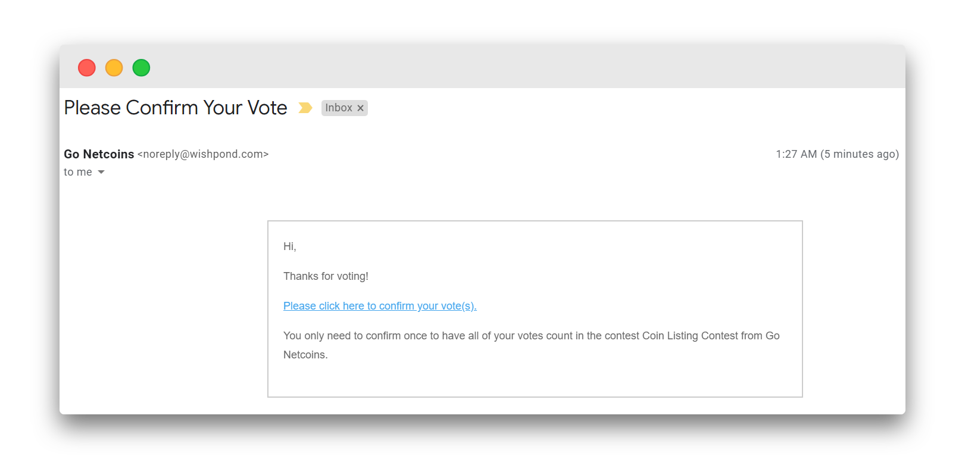Screen dimensions: 965x459
Task: Remove the Inbox label with the x
Action: point(360,108)
